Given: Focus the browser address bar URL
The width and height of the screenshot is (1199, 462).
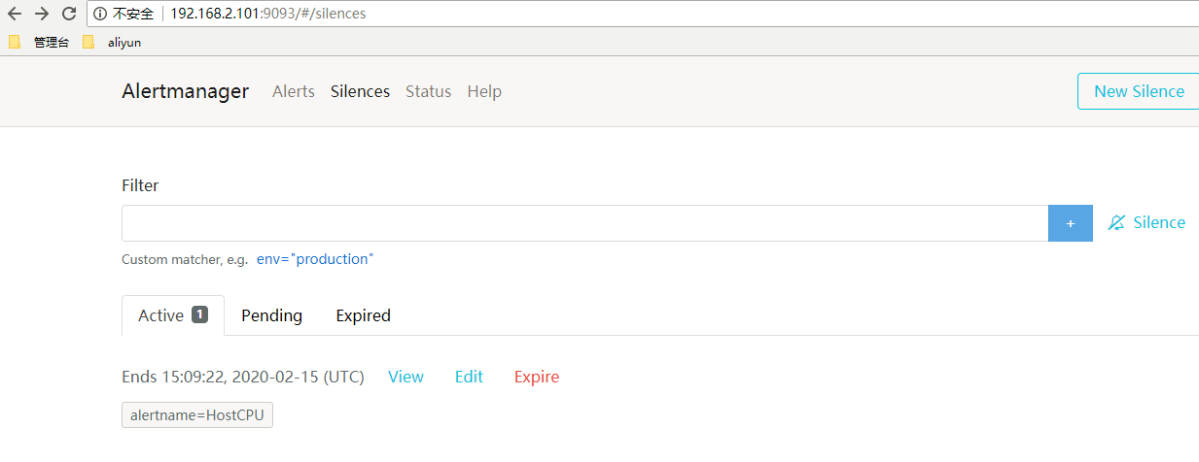Looking at the screenshot, I should tap(268, 15).
